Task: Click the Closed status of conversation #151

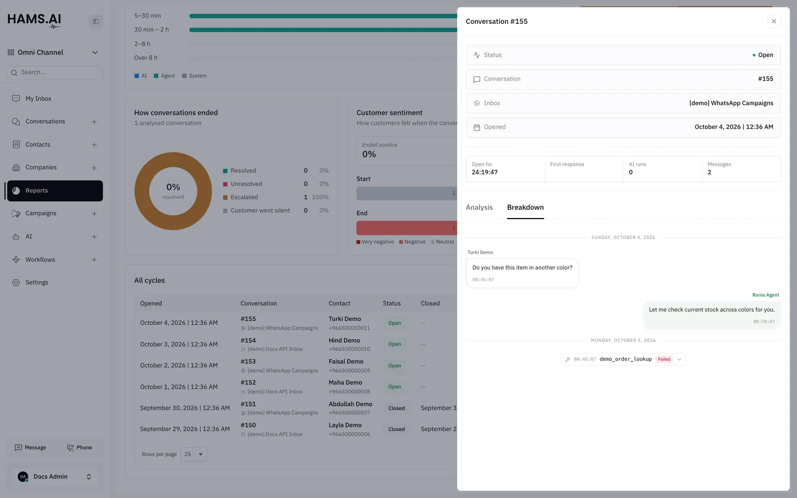Action: (397, 408)
